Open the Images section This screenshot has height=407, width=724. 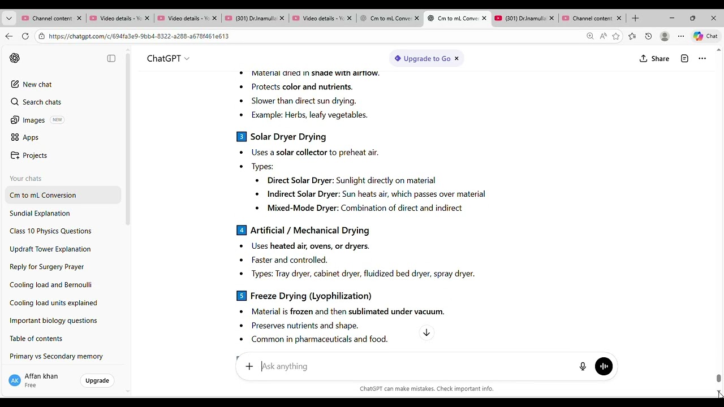33,120
